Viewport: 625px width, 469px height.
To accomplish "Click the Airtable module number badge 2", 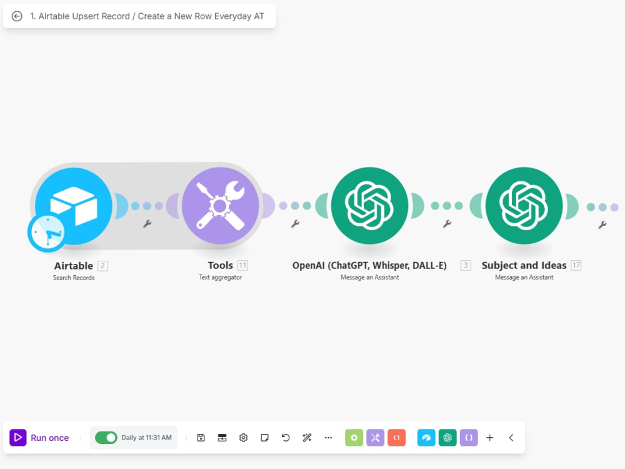I will click(x=102, y=266).
